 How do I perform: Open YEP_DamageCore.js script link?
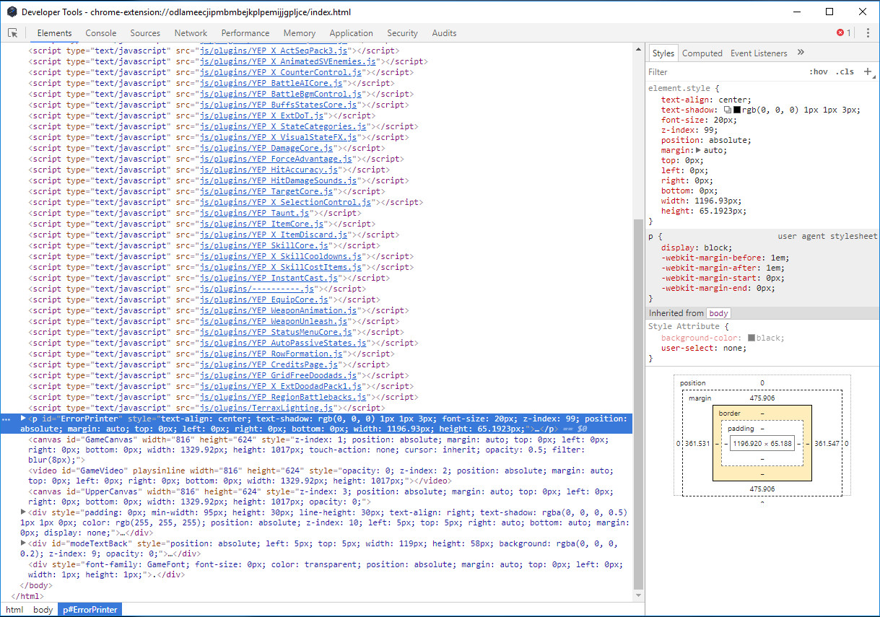(x=266, y=149)
